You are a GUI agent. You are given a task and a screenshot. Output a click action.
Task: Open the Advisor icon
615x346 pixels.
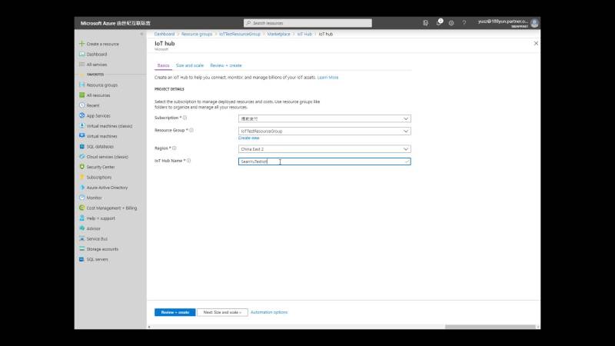(81, 228)
